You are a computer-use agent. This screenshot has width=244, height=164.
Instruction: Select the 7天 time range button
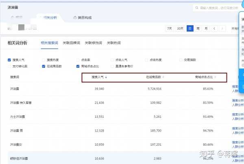click(x=169, y=28)
